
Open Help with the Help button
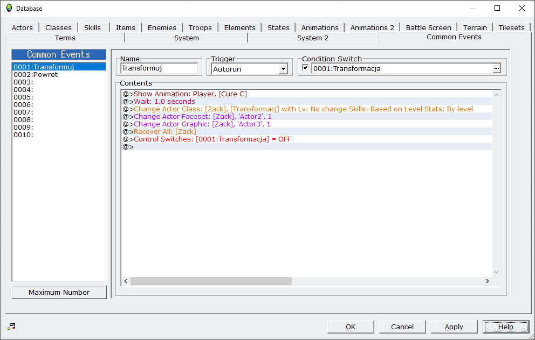pyautogui.click(x=506, y=327)
